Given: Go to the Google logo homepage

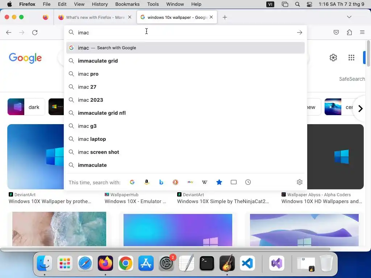Looking at the screenshot, I should (25, 58).
